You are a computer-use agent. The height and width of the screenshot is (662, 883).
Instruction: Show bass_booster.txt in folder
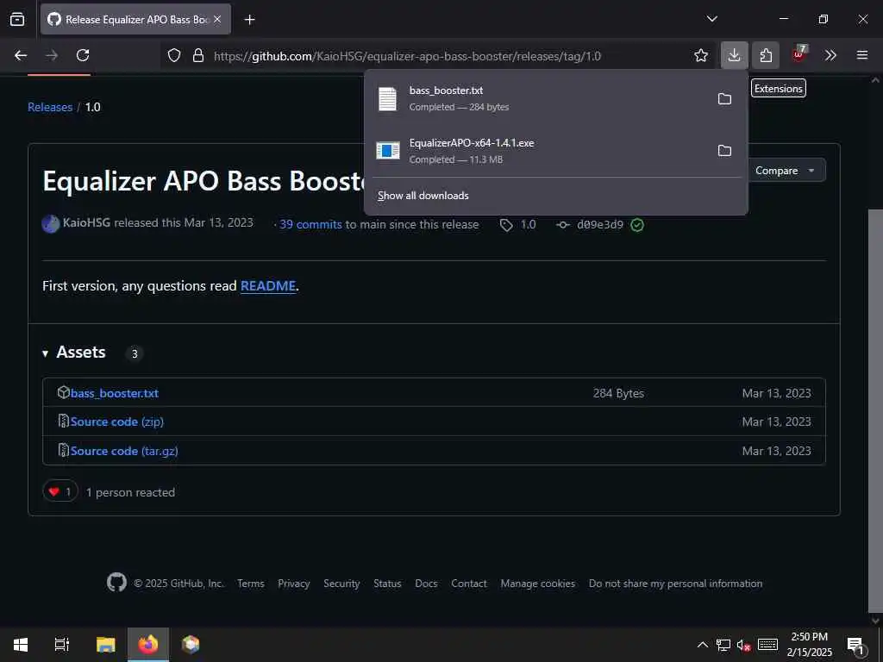tap(724, 99)
